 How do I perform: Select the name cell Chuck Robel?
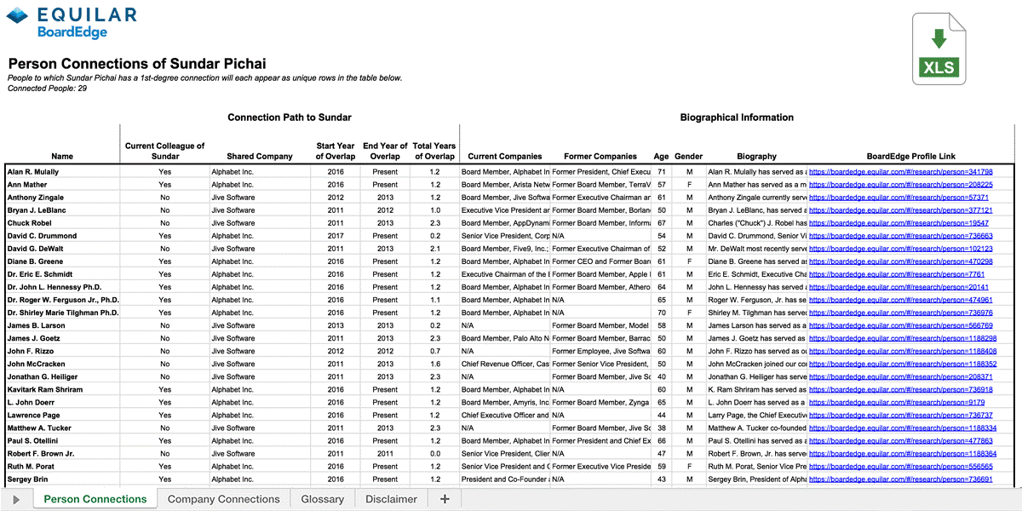point(62,223)
